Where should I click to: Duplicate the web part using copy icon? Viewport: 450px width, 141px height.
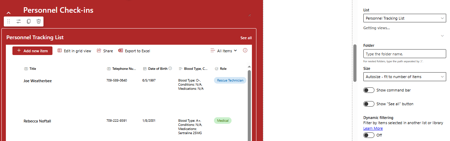(x=29, y=21)
